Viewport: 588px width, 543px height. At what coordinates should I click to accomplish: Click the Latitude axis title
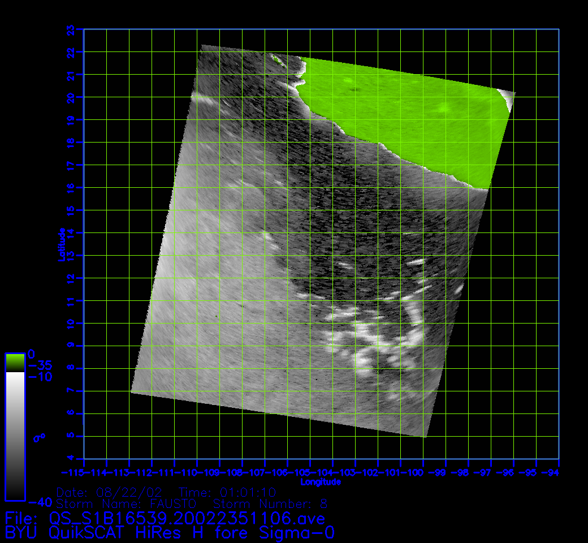62,244
